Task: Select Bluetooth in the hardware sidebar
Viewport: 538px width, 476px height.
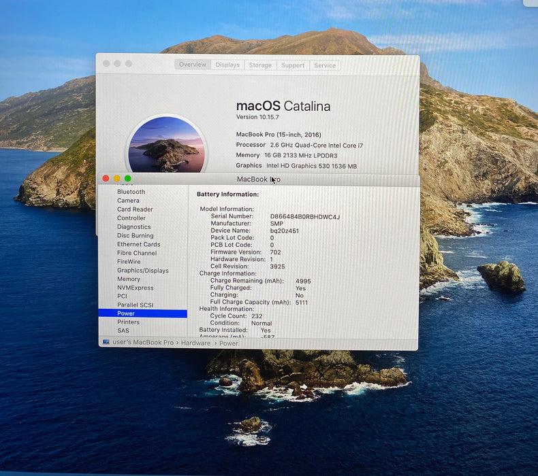Action: point(131,192)
